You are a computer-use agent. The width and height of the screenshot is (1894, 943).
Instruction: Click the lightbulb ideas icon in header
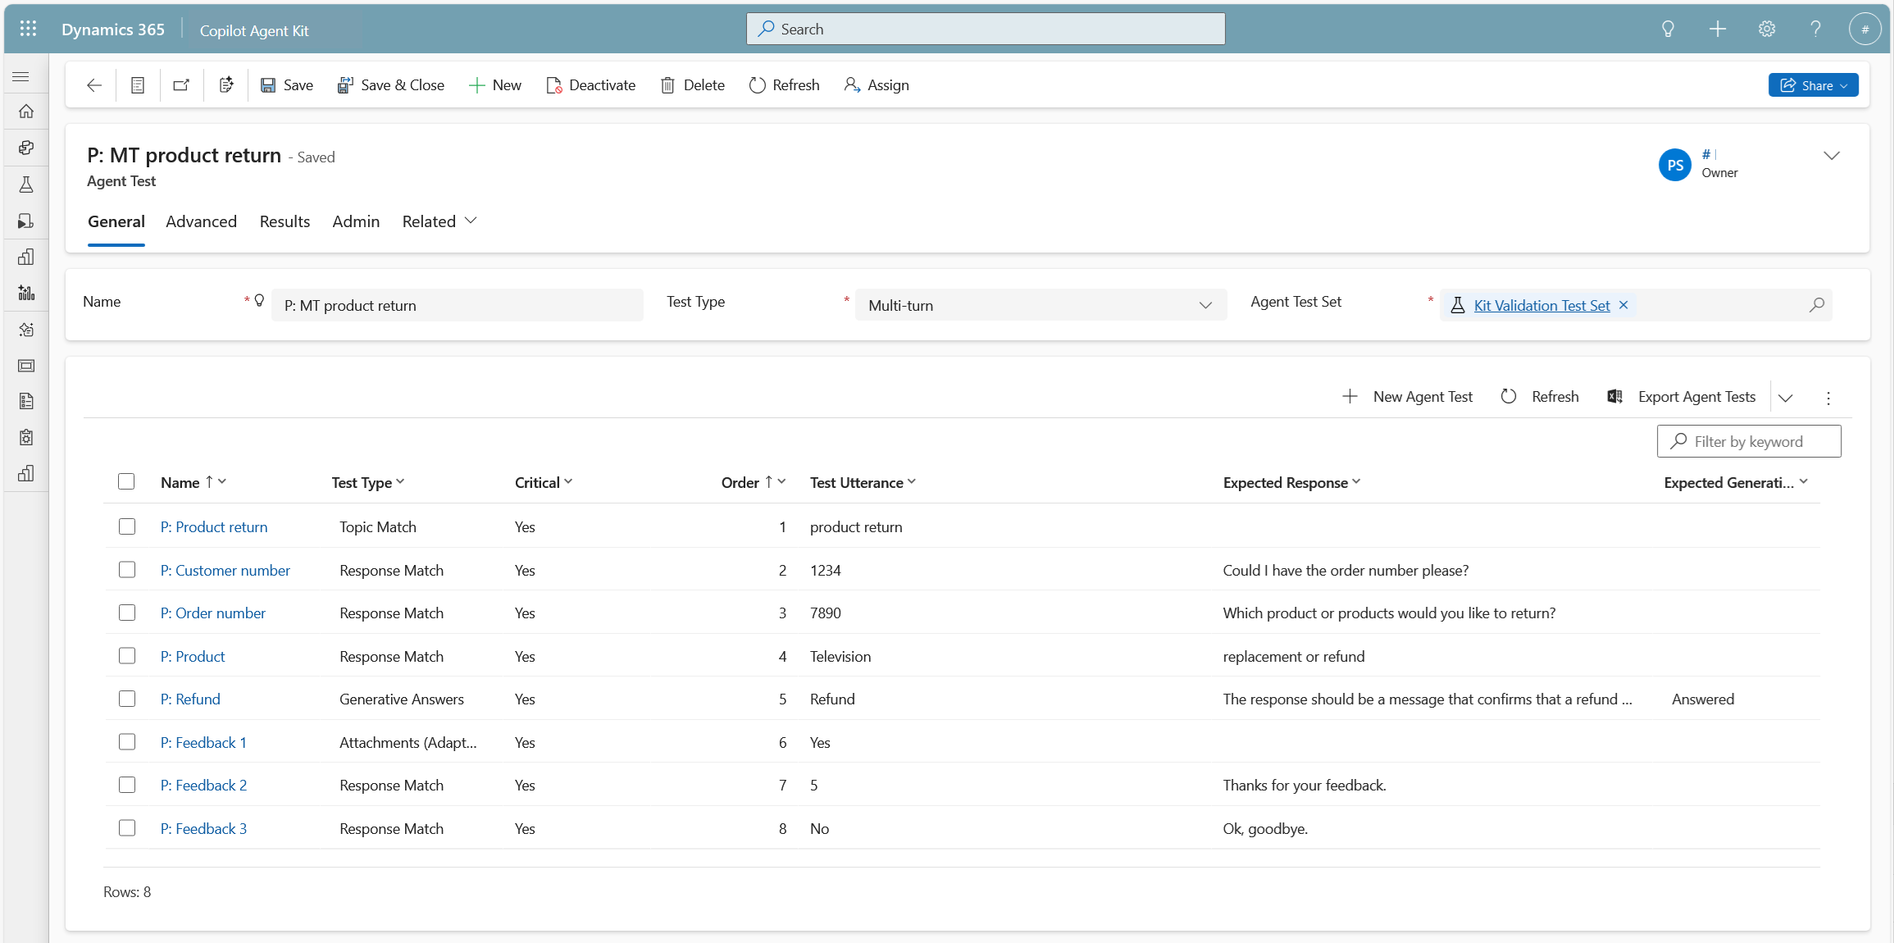pyautogui.click(x=1668, y=29)
